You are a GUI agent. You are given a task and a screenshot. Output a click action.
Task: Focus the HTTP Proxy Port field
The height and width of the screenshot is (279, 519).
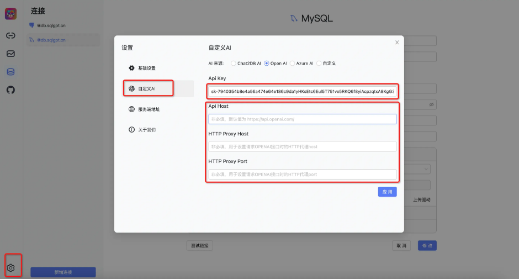(302, 174)
